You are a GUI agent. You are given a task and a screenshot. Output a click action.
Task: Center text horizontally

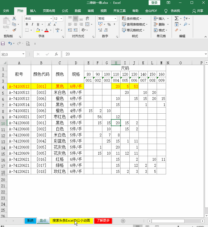tap(76, 24)
